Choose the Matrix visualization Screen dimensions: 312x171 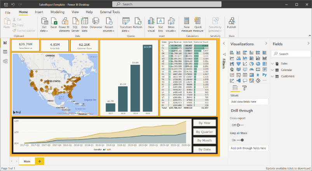[251, 75]
